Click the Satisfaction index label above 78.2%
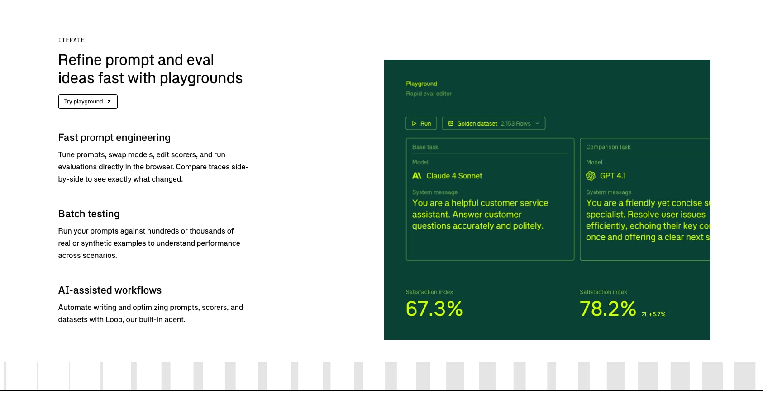Viewport: 763px width, 393px height. (x=603, y=292)
